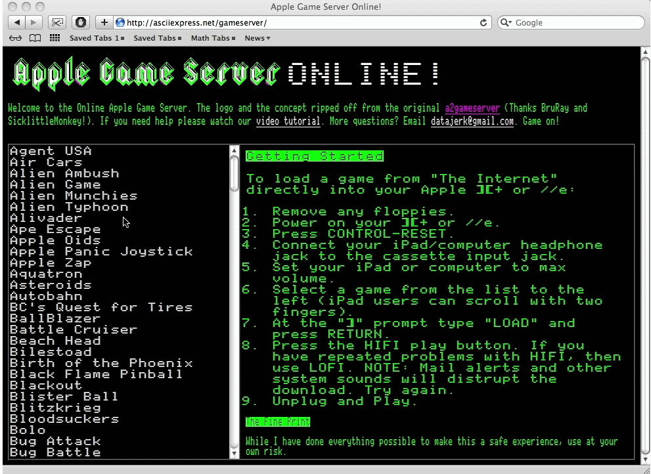This screenshot has width=651, height=474.
Task: Select Apple Panic Joystick
Action: coord(101,252)
